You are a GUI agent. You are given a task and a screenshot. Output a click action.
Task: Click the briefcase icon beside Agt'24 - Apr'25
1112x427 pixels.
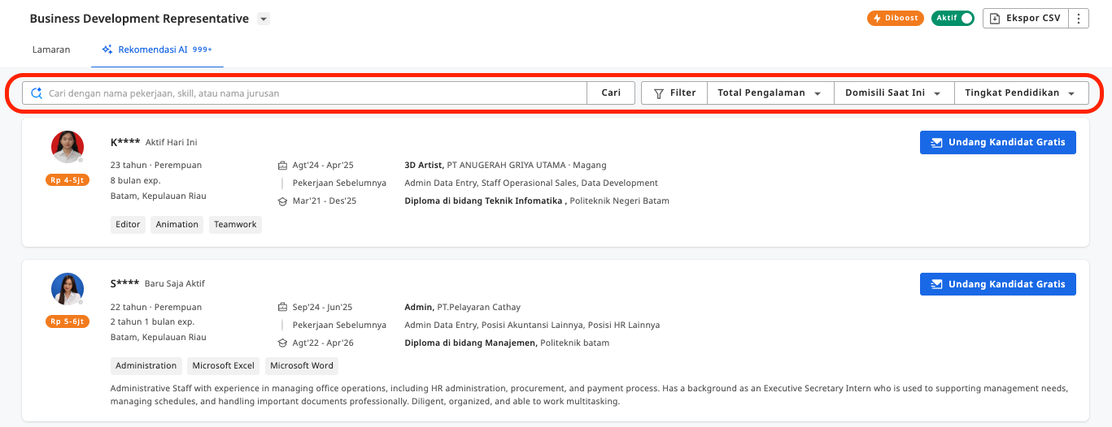click(282, 165)
